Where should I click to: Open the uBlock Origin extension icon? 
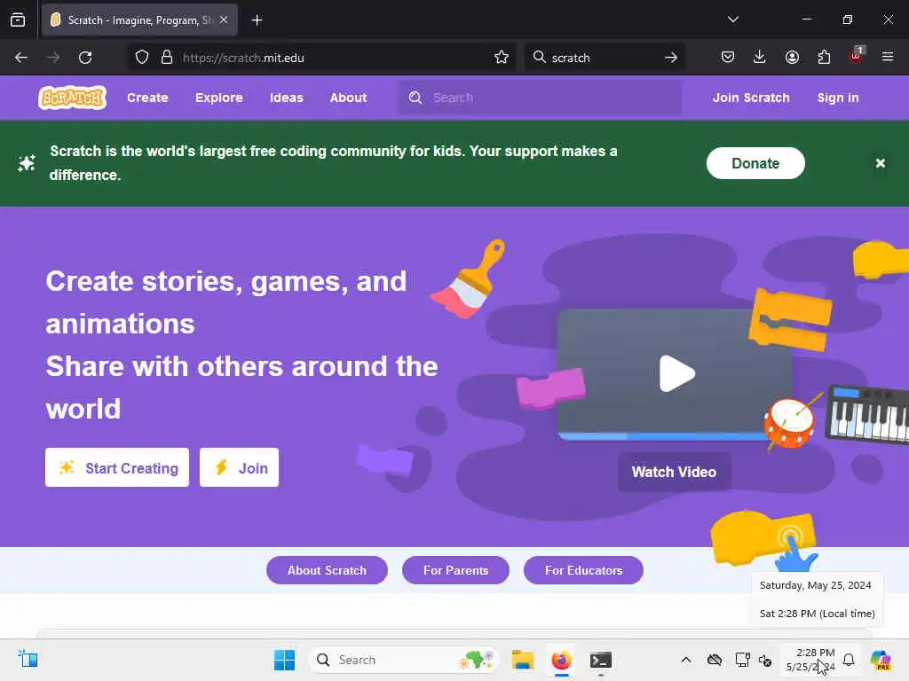point(857,56)
